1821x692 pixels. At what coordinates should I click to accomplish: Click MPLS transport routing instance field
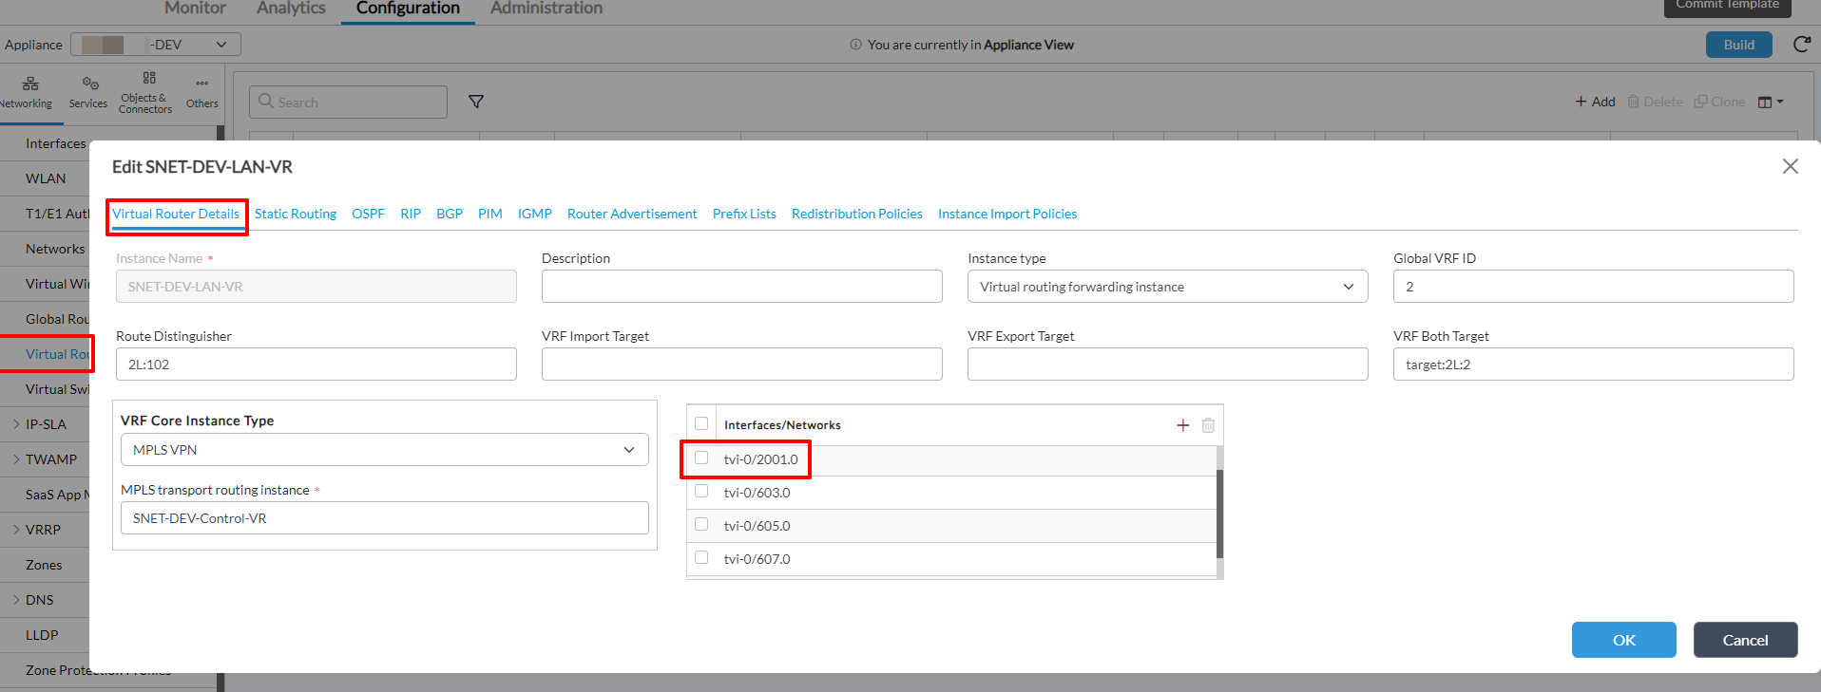(x=384, y=518)
